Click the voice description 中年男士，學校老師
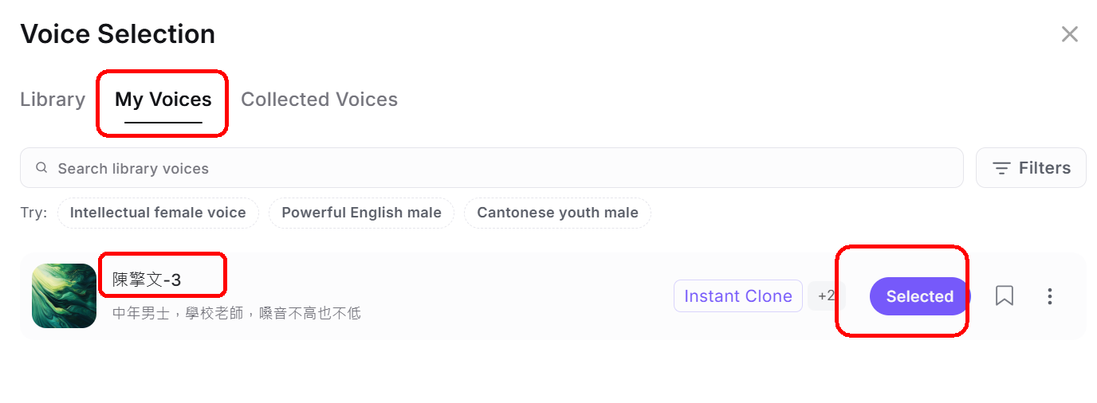The height and width of the screenshot is (403, 1097). 236,313
